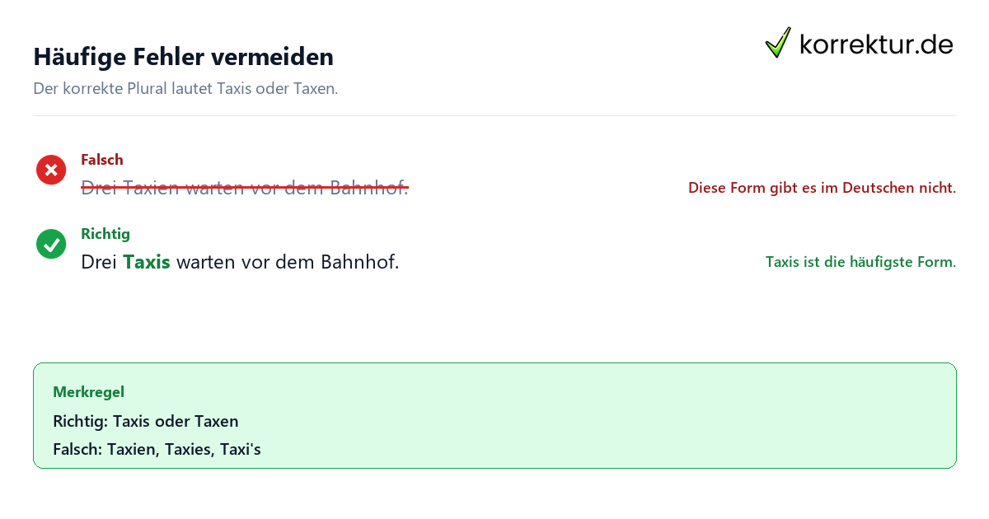Click the red Falsch label
This screenshot has height=519, width=989.
[102, 160]
